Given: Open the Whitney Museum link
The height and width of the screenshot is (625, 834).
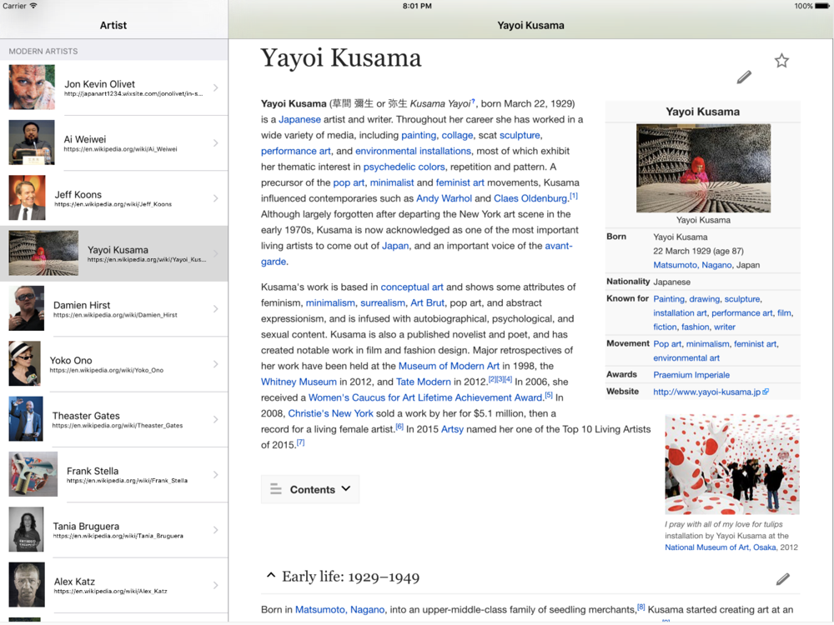Looking at the screenshot, I should pyautogui.click(x=299, y=382).
